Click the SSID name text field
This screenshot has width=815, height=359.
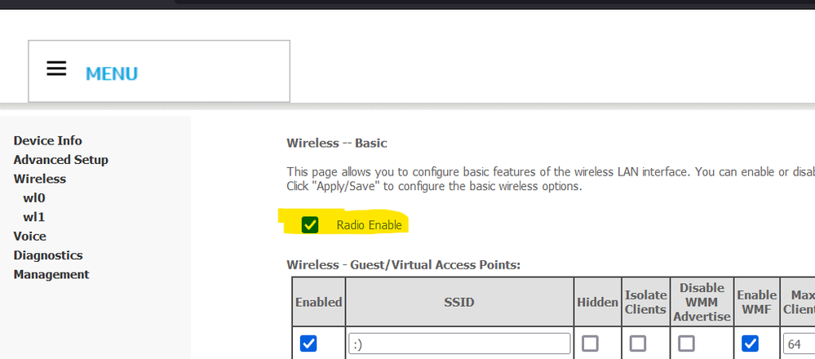(x=459, y=343)
